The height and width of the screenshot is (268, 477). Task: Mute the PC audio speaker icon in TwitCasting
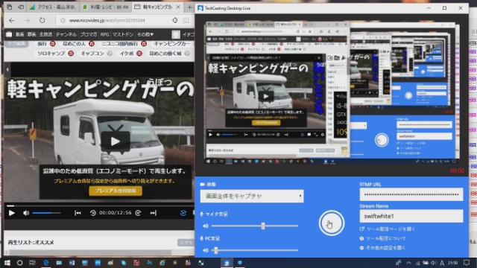pyautogui.click(x=206, y=250)
